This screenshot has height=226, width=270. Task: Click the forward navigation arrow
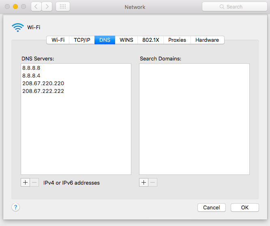tap(47, 7)
